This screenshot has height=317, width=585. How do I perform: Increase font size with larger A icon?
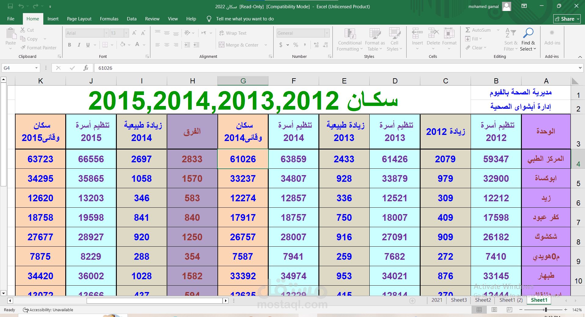point(134,33)
